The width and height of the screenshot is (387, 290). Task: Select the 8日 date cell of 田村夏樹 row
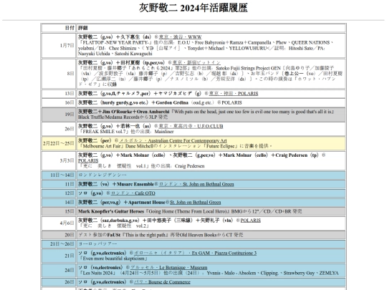pos(59,74)
